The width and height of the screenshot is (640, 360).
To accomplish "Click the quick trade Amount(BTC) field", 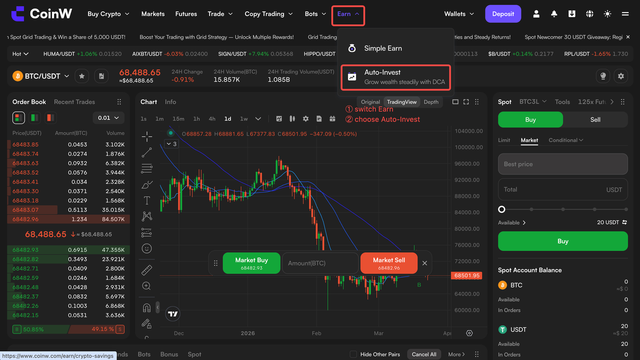I will click(x=320, y=263).
